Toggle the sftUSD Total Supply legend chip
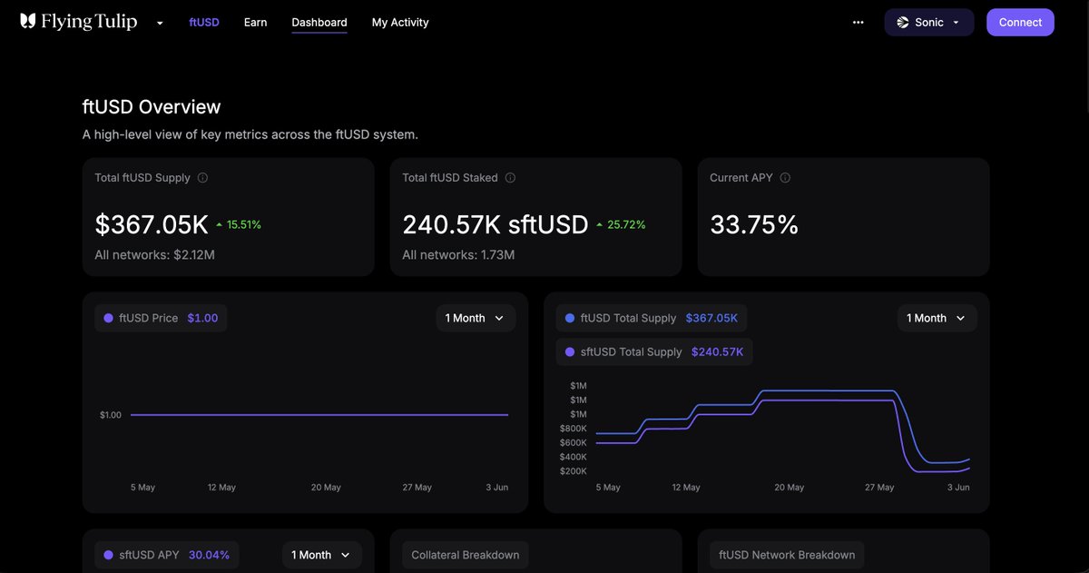Screen dimensions: 1089x573 click(654, 351)
